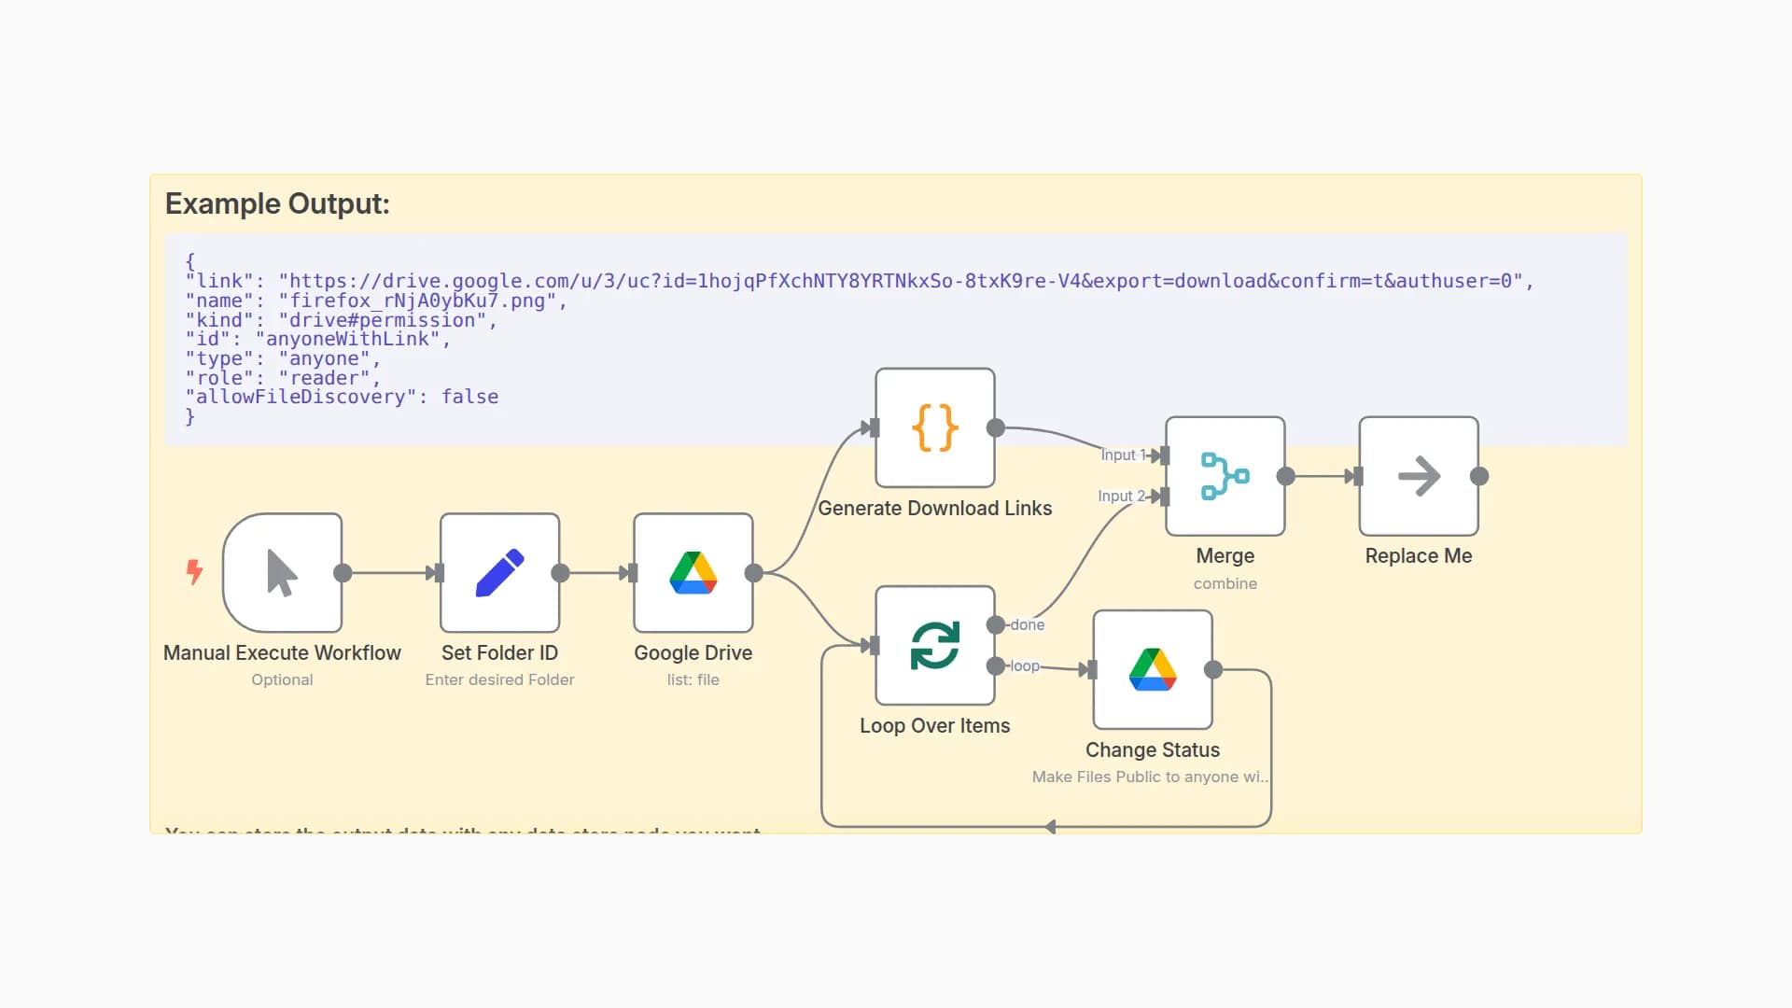Select the Manual Execute Workflow trigger node

coord(282,573)
